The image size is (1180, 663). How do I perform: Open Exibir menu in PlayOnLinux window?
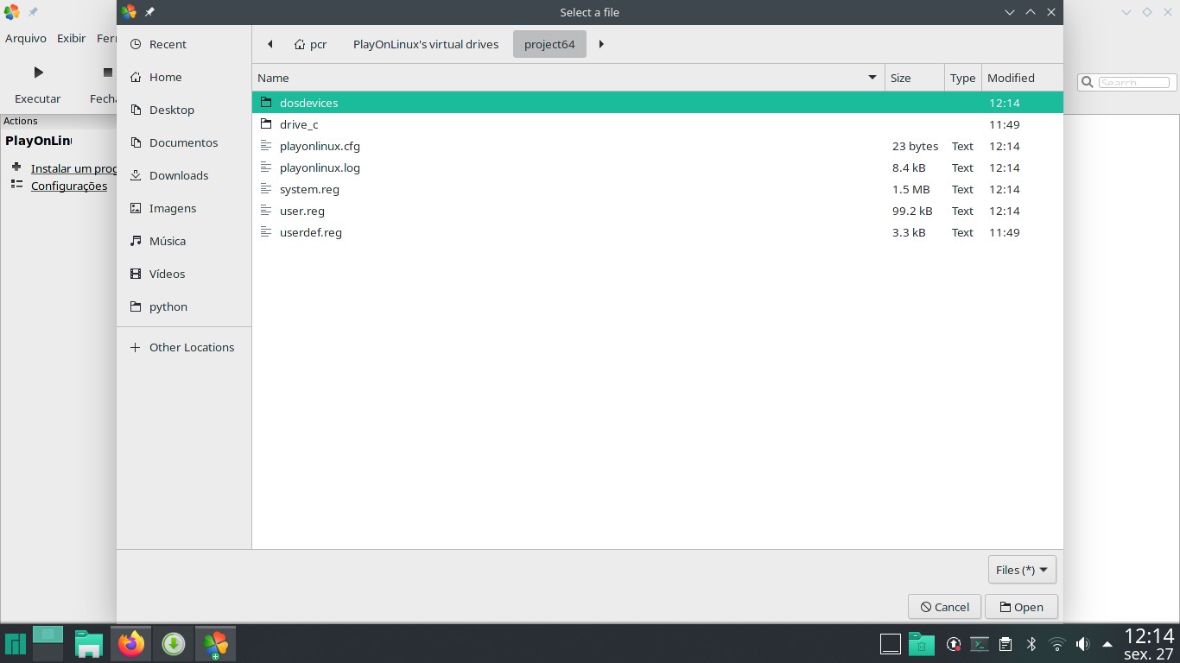coord(72,38)
